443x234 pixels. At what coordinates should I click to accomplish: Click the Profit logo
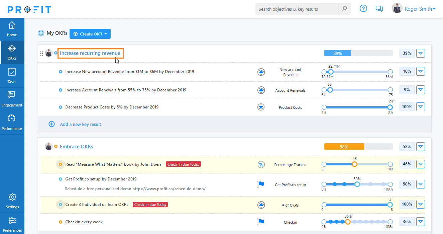click(29, 9)
